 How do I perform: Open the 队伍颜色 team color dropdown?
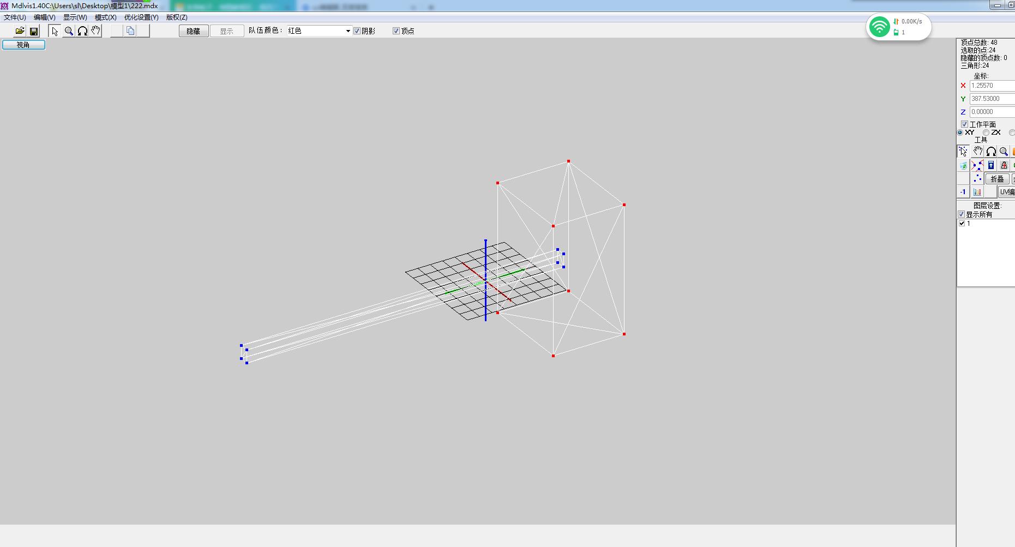pyautogui.click(x=347, y=31)
